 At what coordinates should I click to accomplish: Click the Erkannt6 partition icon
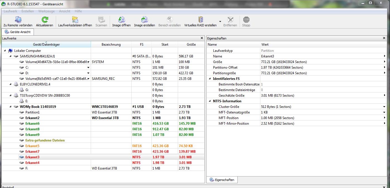(22, 124)
